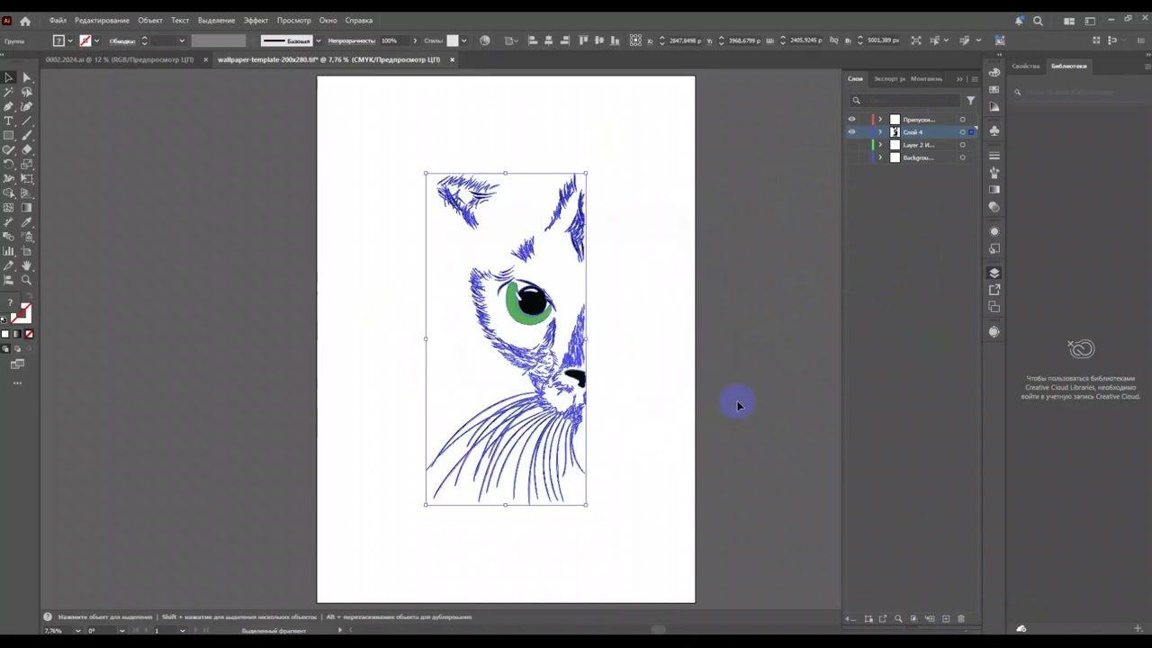The width and height of the screenshot is (1152, 648).
Task: Open the Файл menu
Action: click(58, 21)
